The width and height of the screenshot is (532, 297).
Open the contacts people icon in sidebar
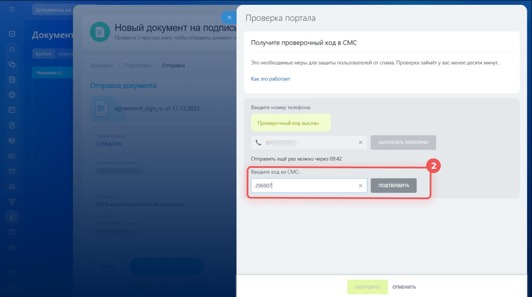[12, 186]
